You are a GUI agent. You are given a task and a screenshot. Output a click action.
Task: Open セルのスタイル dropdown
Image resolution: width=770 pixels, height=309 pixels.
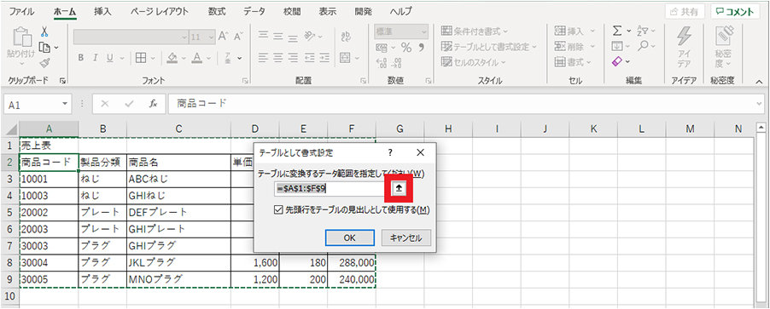pos(474,62)
